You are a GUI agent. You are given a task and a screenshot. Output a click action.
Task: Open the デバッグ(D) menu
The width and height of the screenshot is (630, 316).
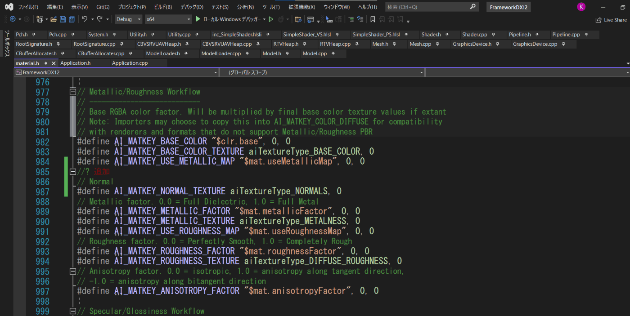tap(192, 7)
